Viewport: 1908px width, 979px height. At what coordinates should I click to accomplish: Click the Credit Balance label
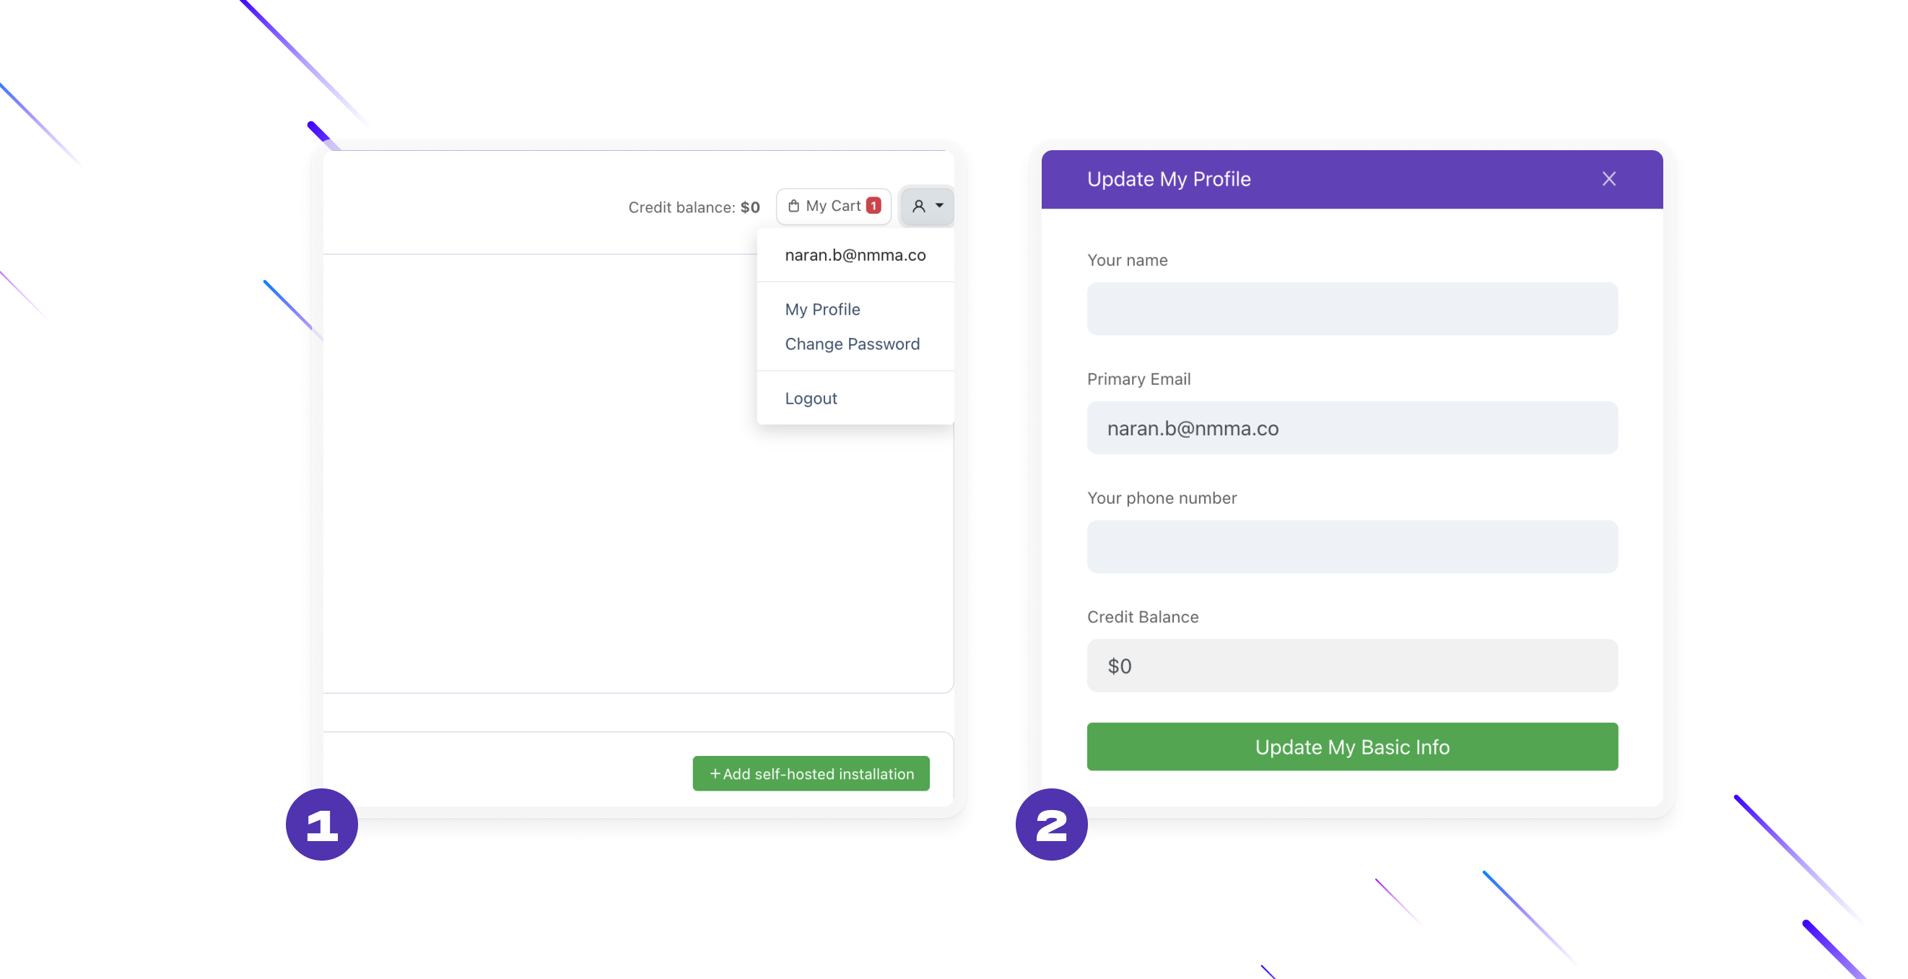tap(1142, 617)
